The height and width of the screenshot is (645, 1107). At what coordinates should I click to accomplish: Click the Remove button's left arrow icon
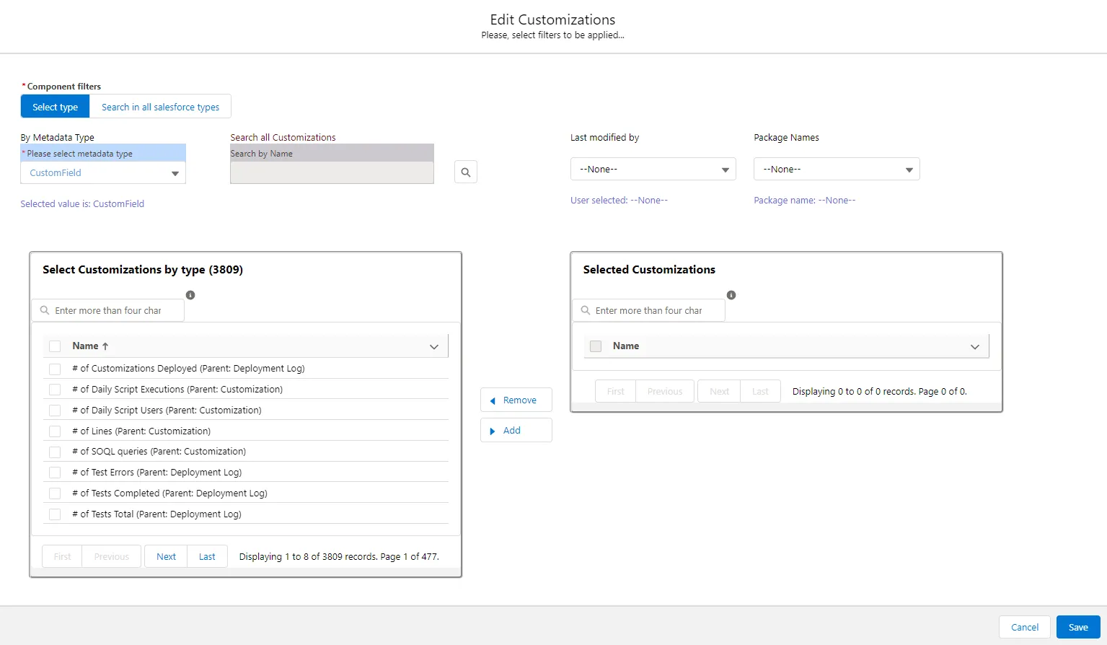point(493,400)
